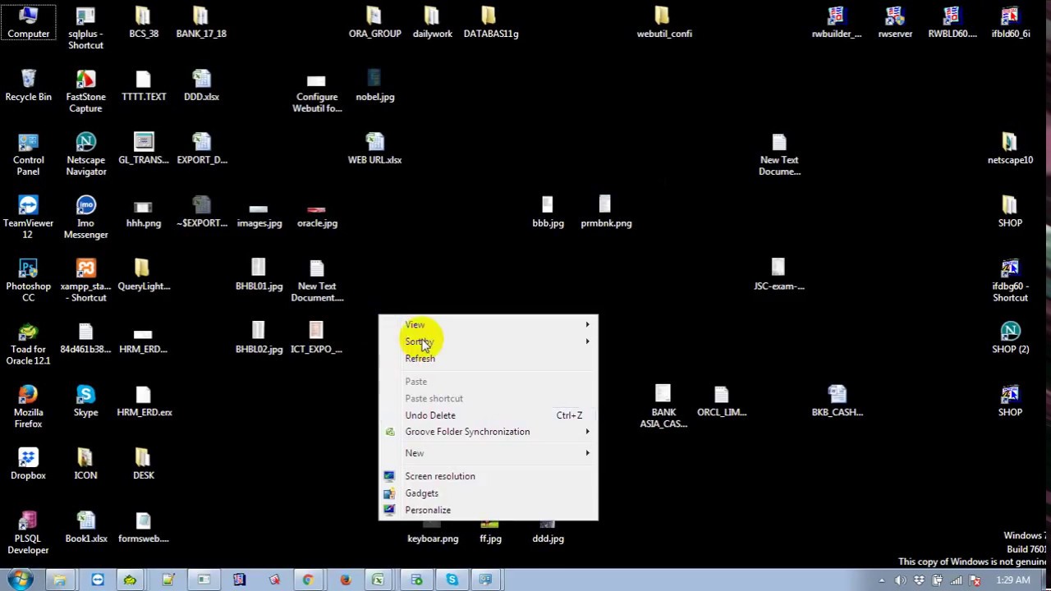1051x591 pixels.
Task: Select the rwserver desktop icon
Action: (895, 23)
